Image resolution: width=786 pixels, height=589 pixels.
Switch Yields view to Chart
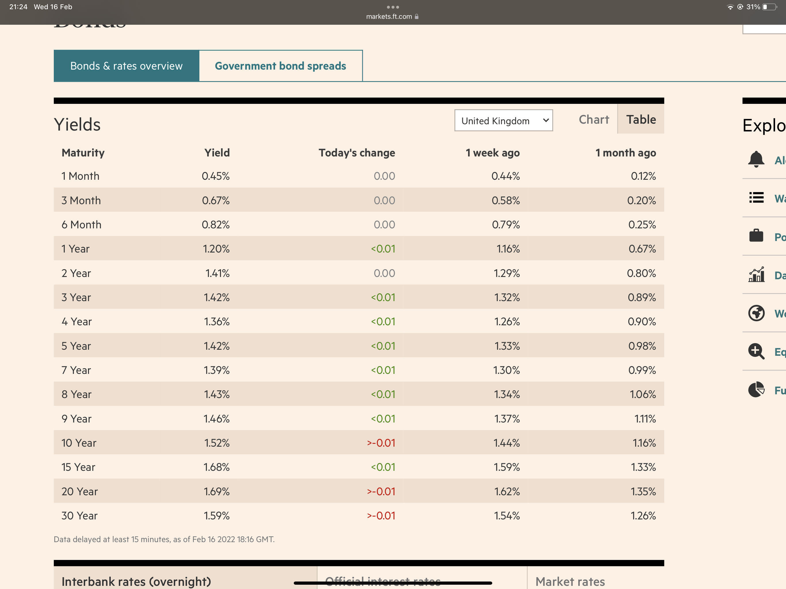tap(594, 119)
